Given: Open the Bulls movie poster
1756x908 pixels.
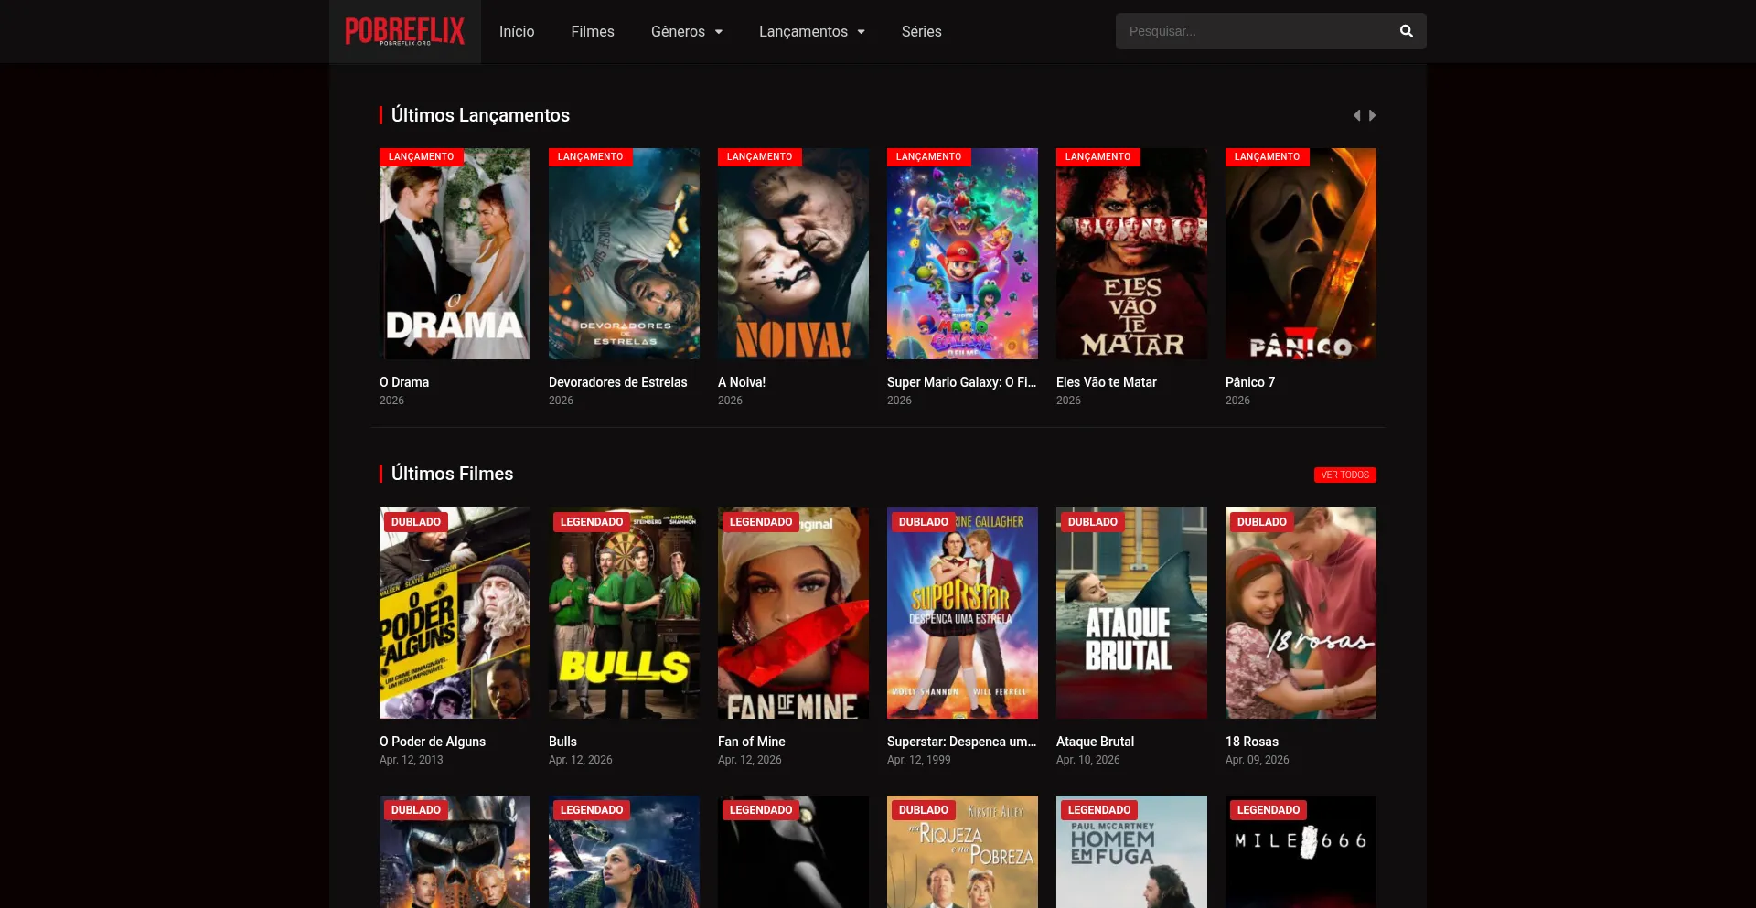Looking at the screenshot, I should pyautogui.click(x=624, y=613).
